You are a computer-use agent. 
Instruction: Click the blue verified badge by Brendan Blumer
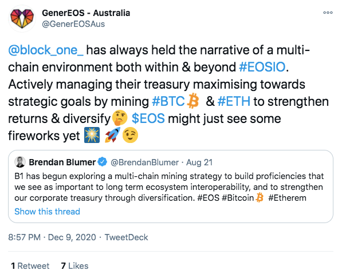pyautogui.click(x=103, y=162)
